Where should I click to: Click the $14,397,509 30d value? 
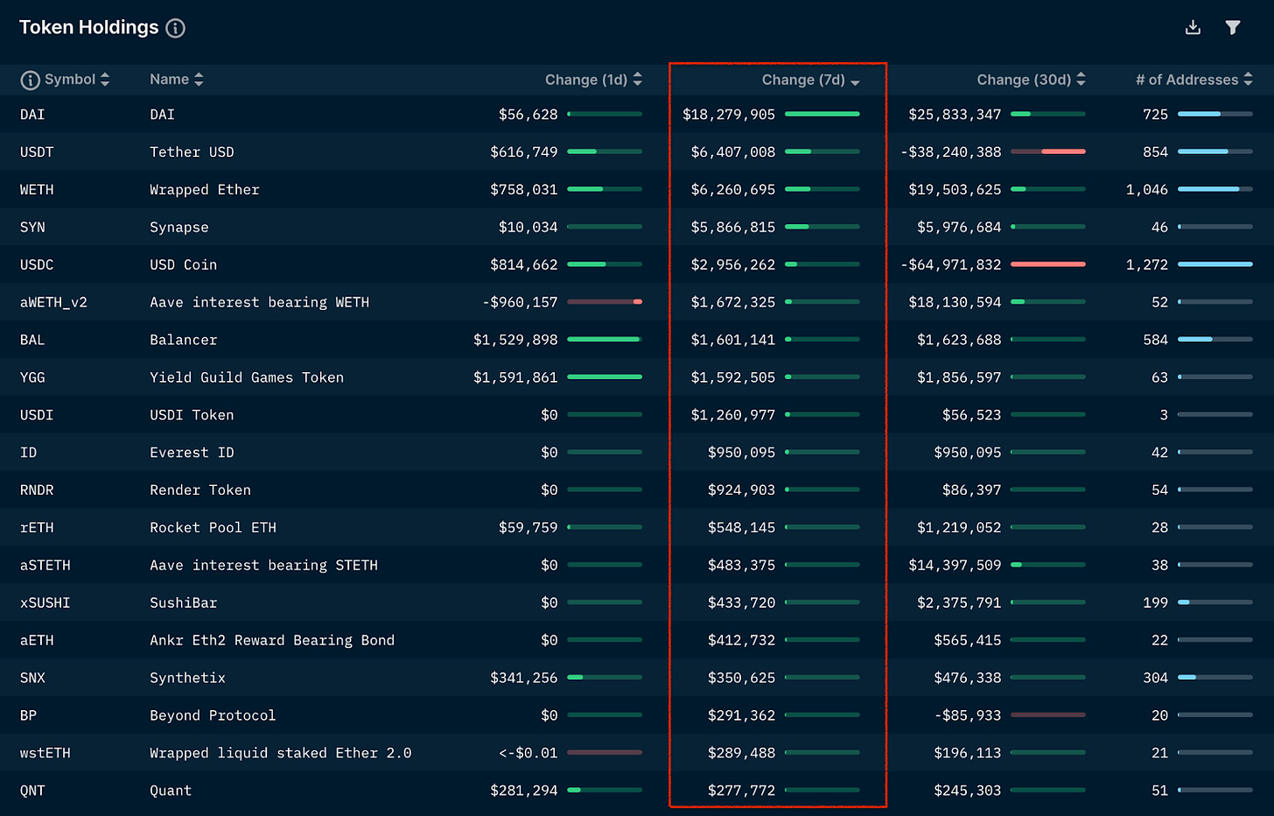click(955, 566)
